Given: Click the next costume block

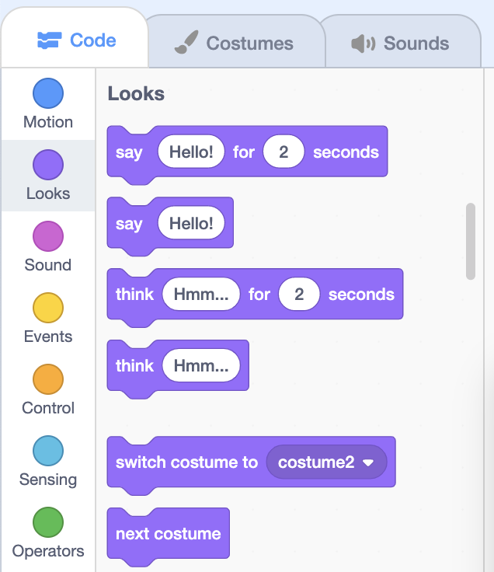Looking at the screenshot, I should (x=168, y=534).
